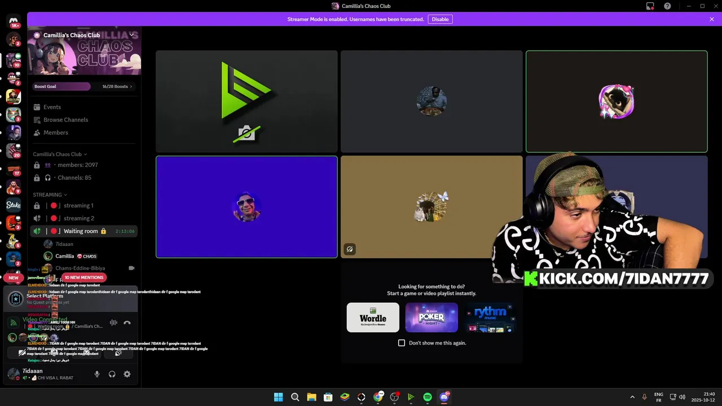The image size is (722, 406).
Task: Select the tan background participant tile
Action: (x=432, y=207)
